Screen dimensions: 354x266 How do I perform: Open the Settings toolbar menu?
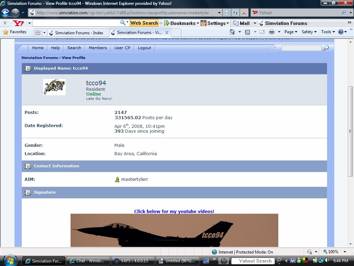[x=215, y=23]
